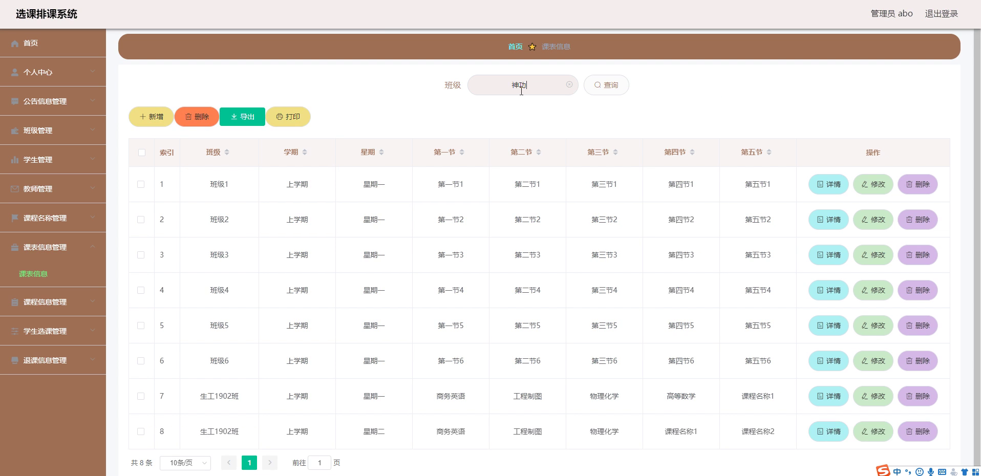Click the briefcase icon for 课表信息管理
This screenshot has height=476, width=981.
pyautogui.click(x=15, y=248)
